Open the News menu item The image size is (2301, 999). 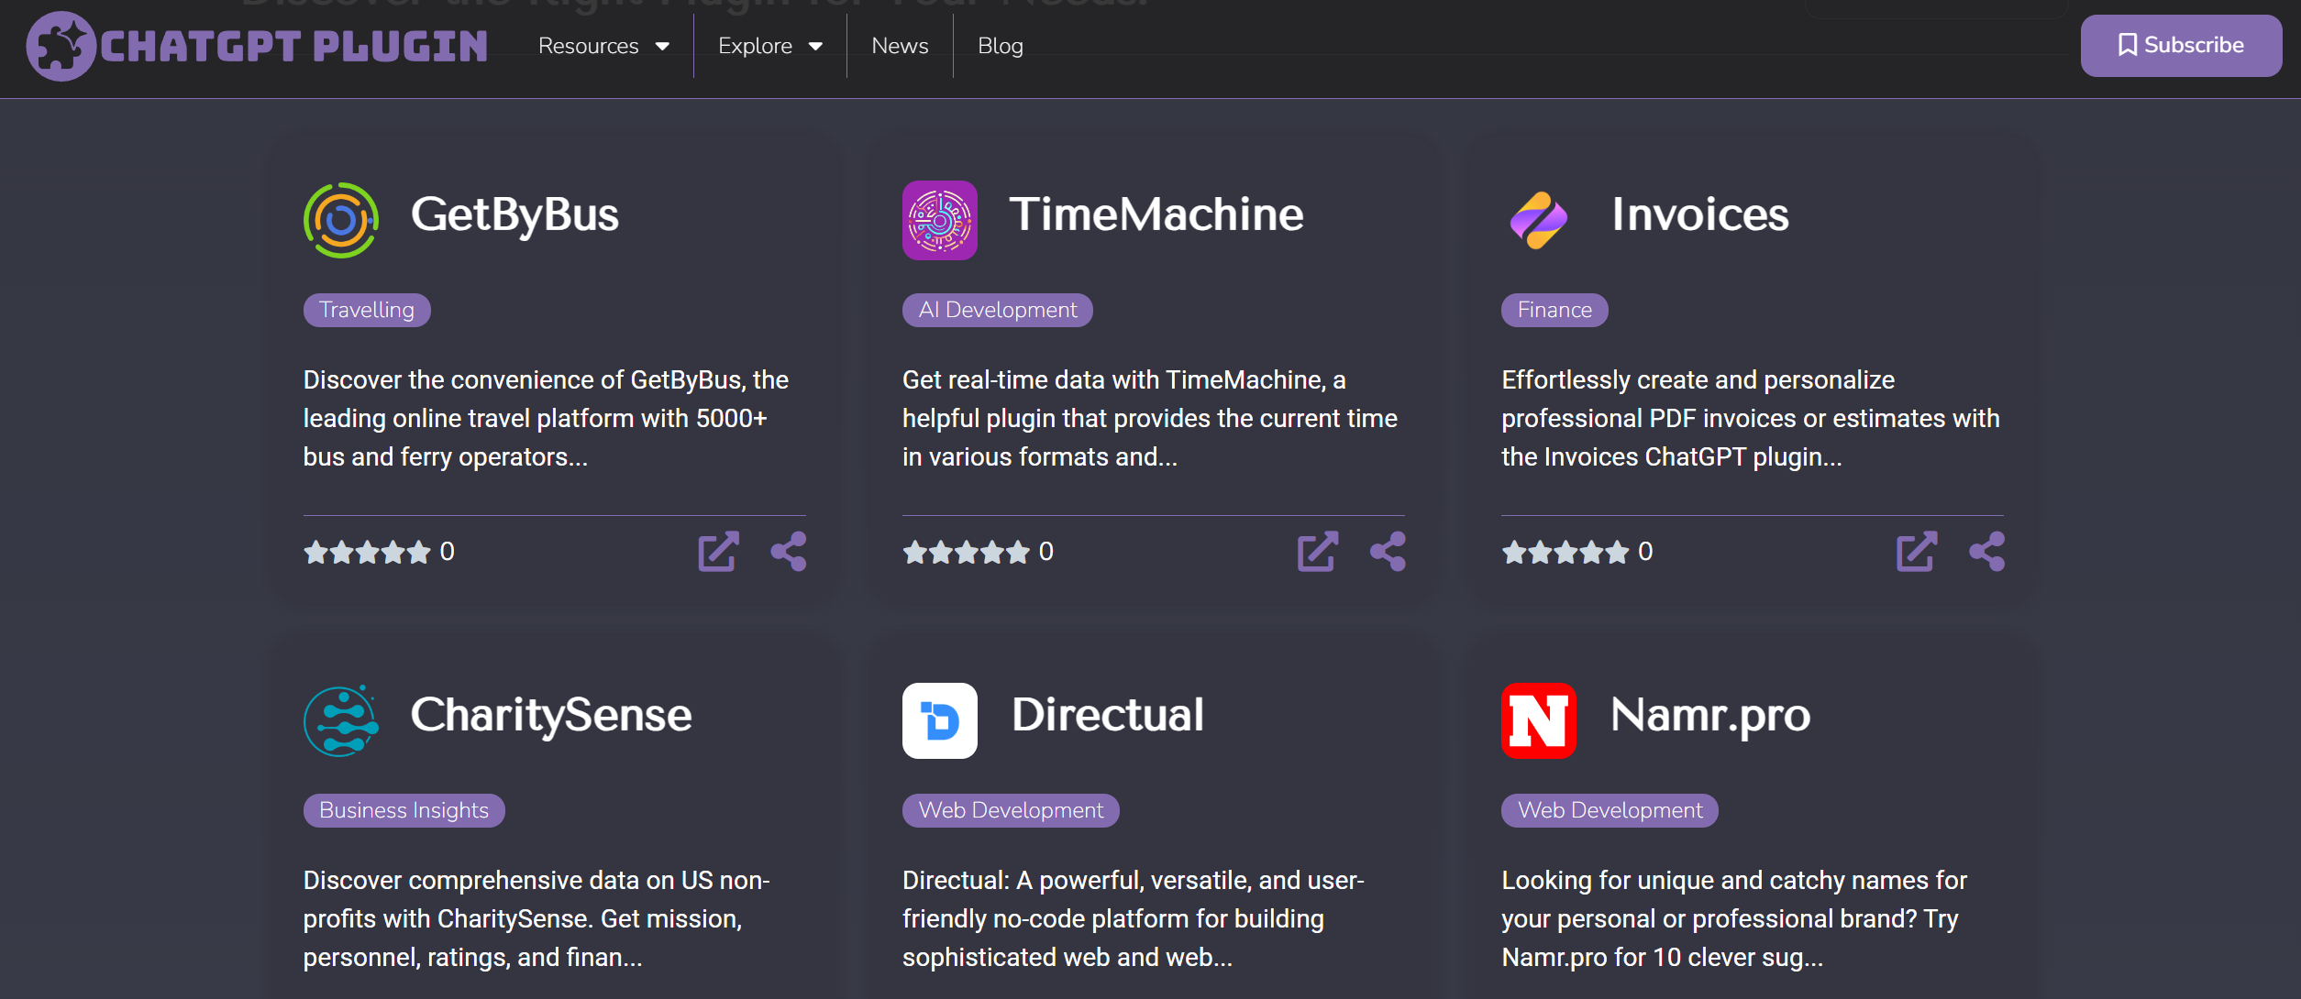[x=900, y=46]
